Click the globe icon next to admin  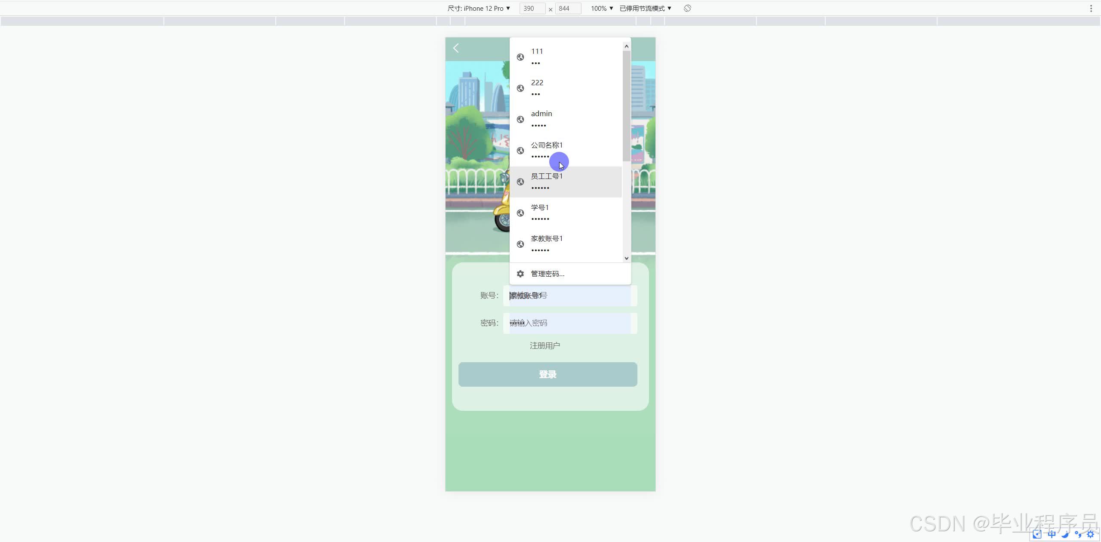click(520, 120)
